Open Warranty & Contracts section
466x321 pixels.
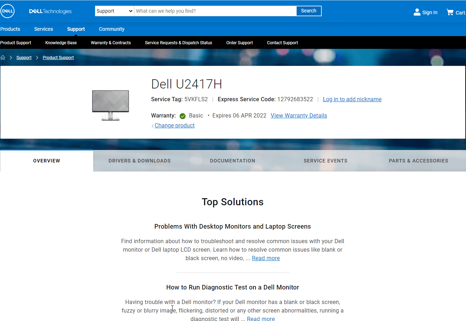(111, 43)
